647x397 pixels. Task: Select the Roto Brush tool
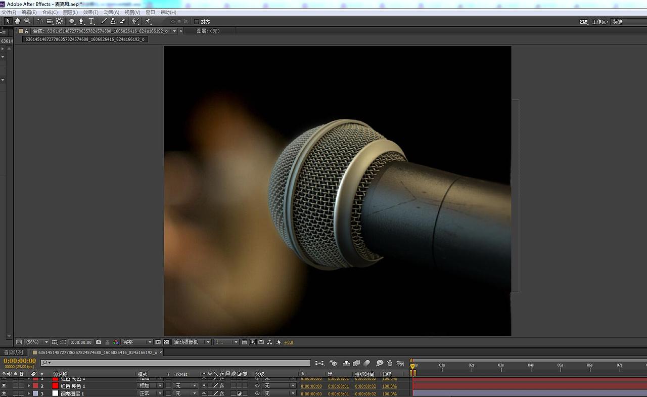tap(135, 21)
